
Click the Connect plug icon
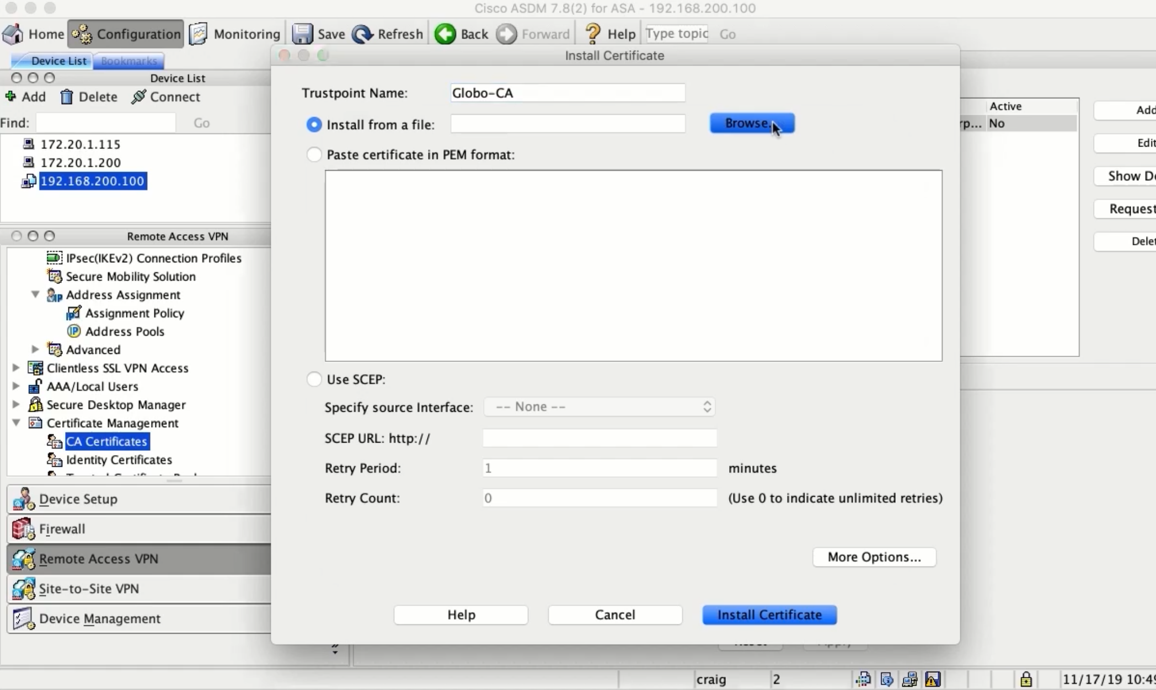(138, 96)
